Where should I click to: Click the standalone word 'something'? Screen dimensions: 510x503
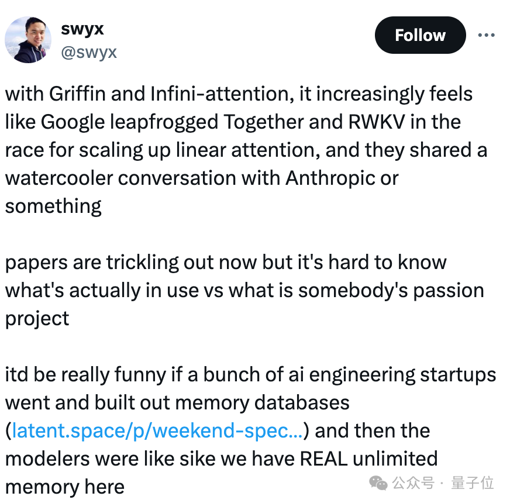[53, 206]
